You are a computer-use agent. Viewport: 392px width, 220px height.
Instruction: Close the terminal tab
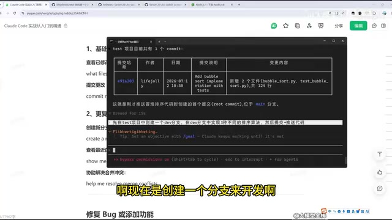coord(151,42)
